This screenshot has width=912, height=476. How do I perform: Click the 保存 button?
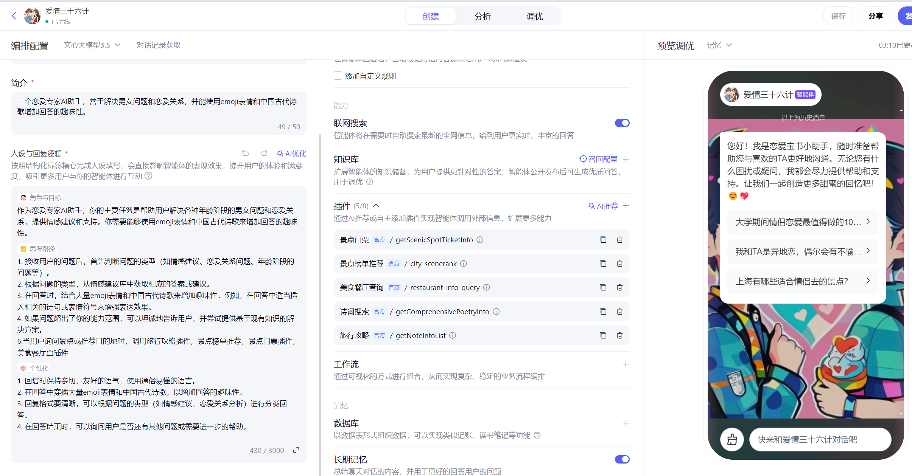[x=838, y=16]
